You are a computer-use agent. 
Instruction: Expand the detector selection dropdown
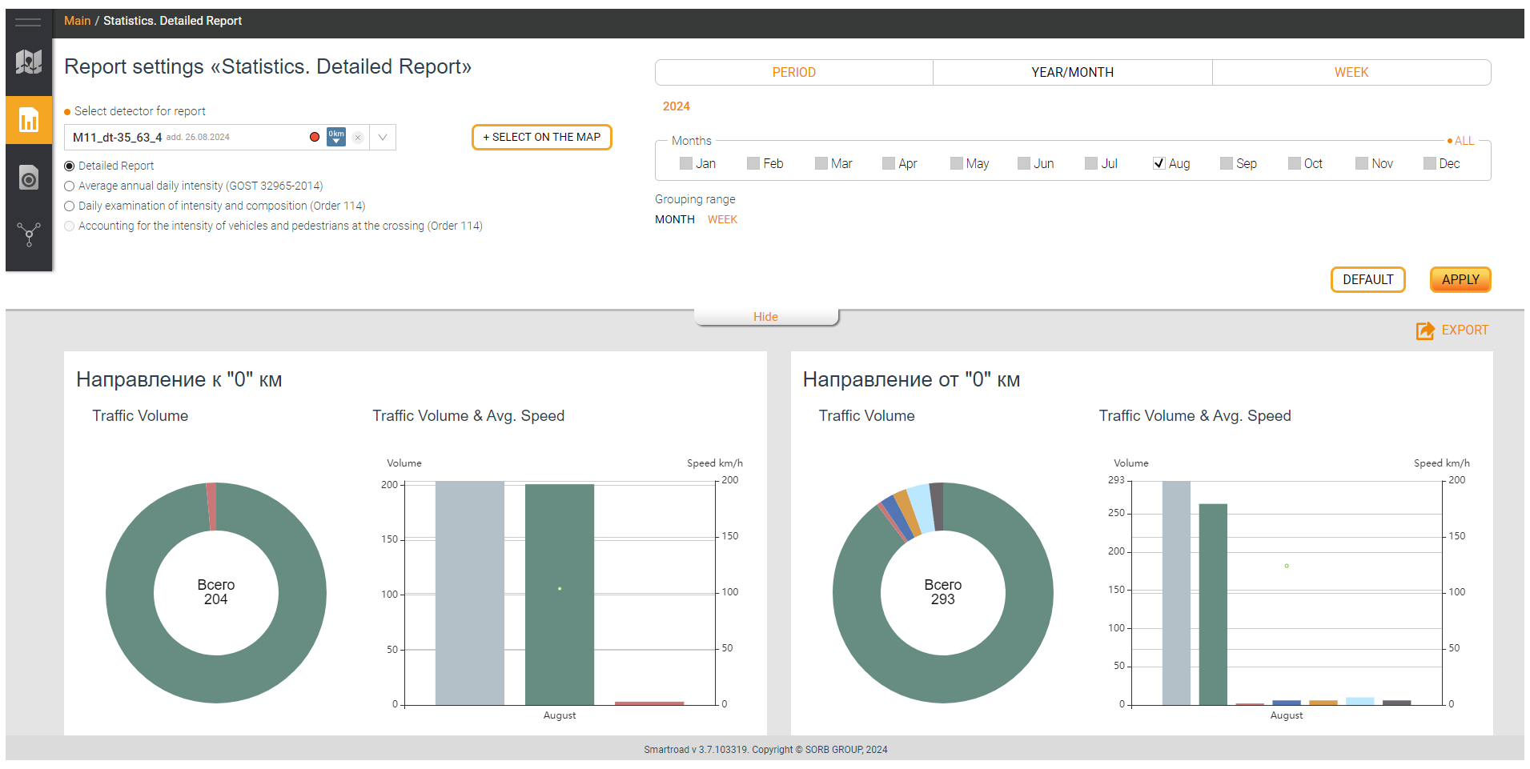pos(383,138)
